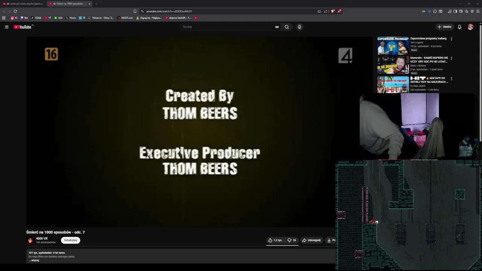This screenshot has width=482, height=271.
Task: Dislike the video with the thumbs-down icon
Action: pyautogui.click(x=289, y=240)
